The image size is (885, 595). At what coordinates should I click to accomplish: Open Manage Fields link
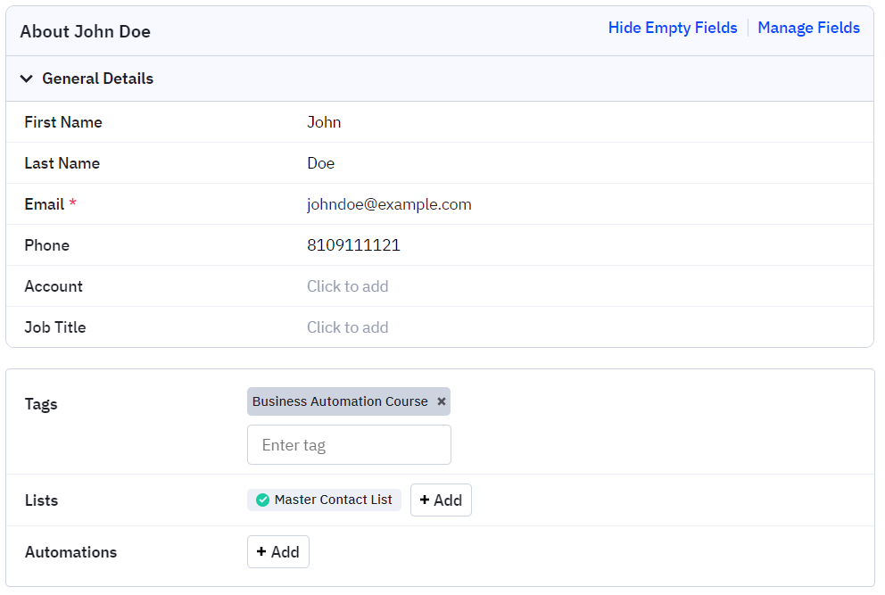tap(808, 28)
